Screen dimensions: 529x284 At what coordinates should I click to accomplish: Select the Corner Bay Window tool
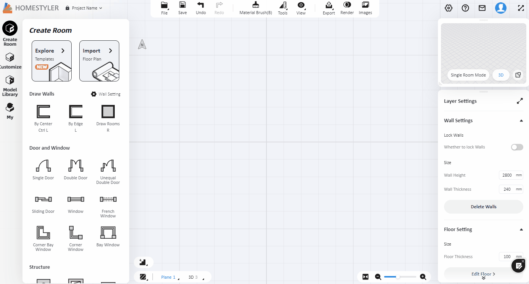coord(43,235)
